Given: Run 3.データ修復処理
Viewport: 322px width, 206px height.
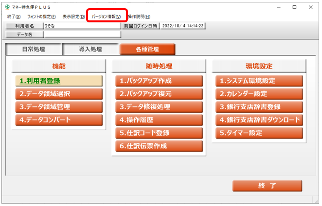Looking at the screenshot, I should tap(159, 107).
